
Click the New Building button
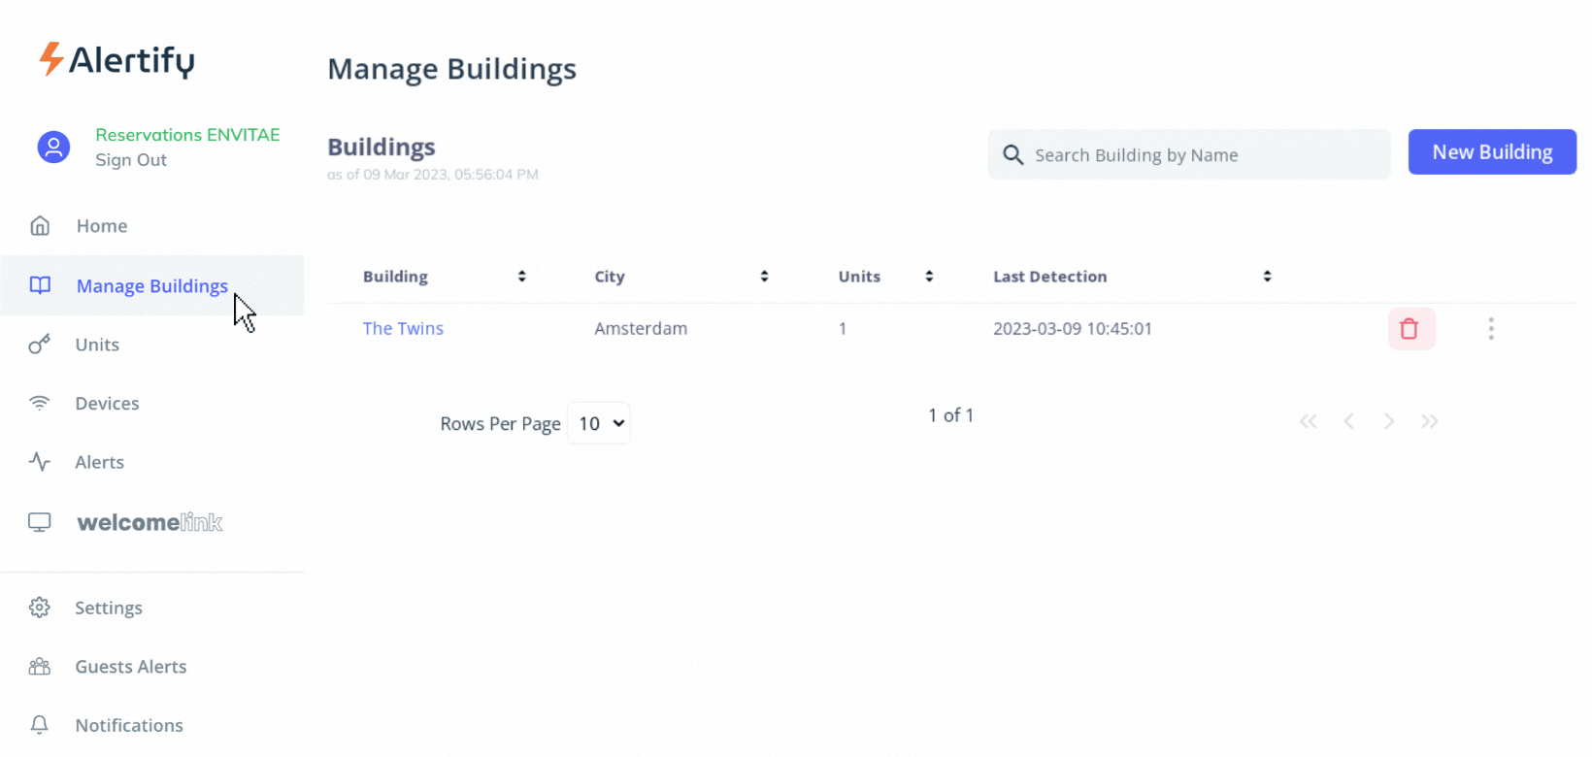coord(1492,152)
